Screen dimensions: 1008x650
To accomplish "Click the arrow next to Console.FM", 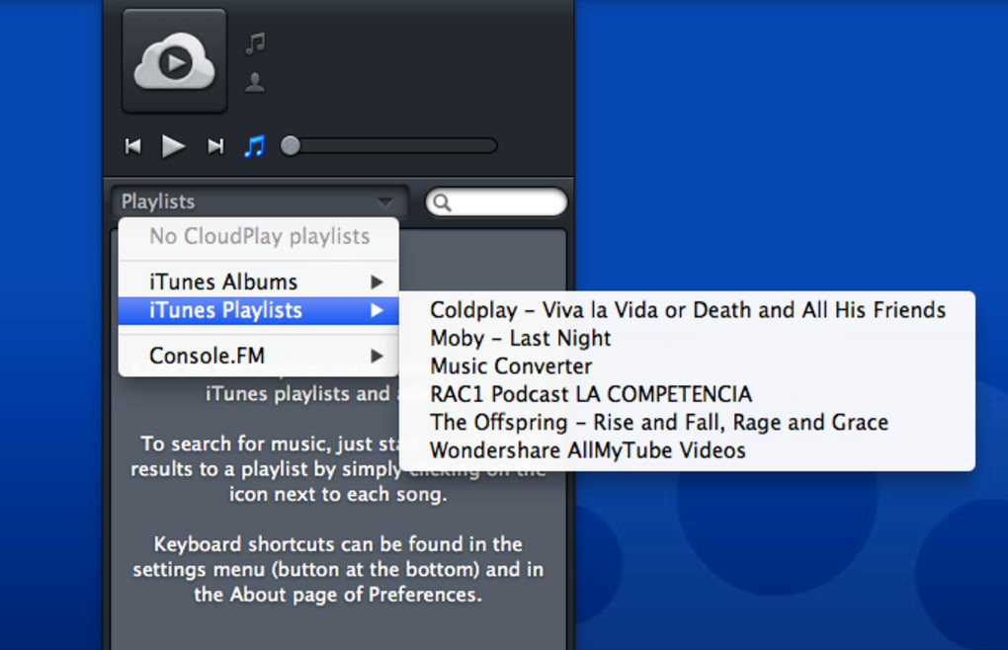I will (378, 356).
